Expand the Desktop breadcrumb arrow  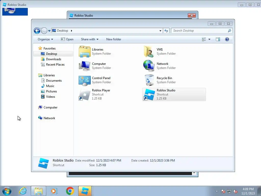[72, 31]
